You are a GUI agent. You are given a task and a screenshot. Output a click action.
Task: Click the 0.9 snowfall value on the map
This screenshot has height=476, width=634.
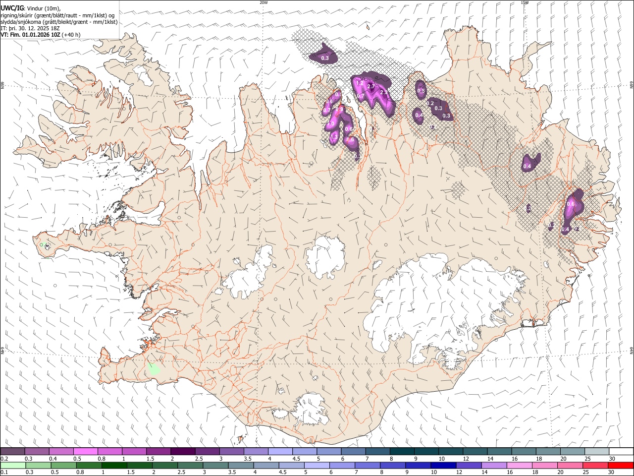click(340, 109)
